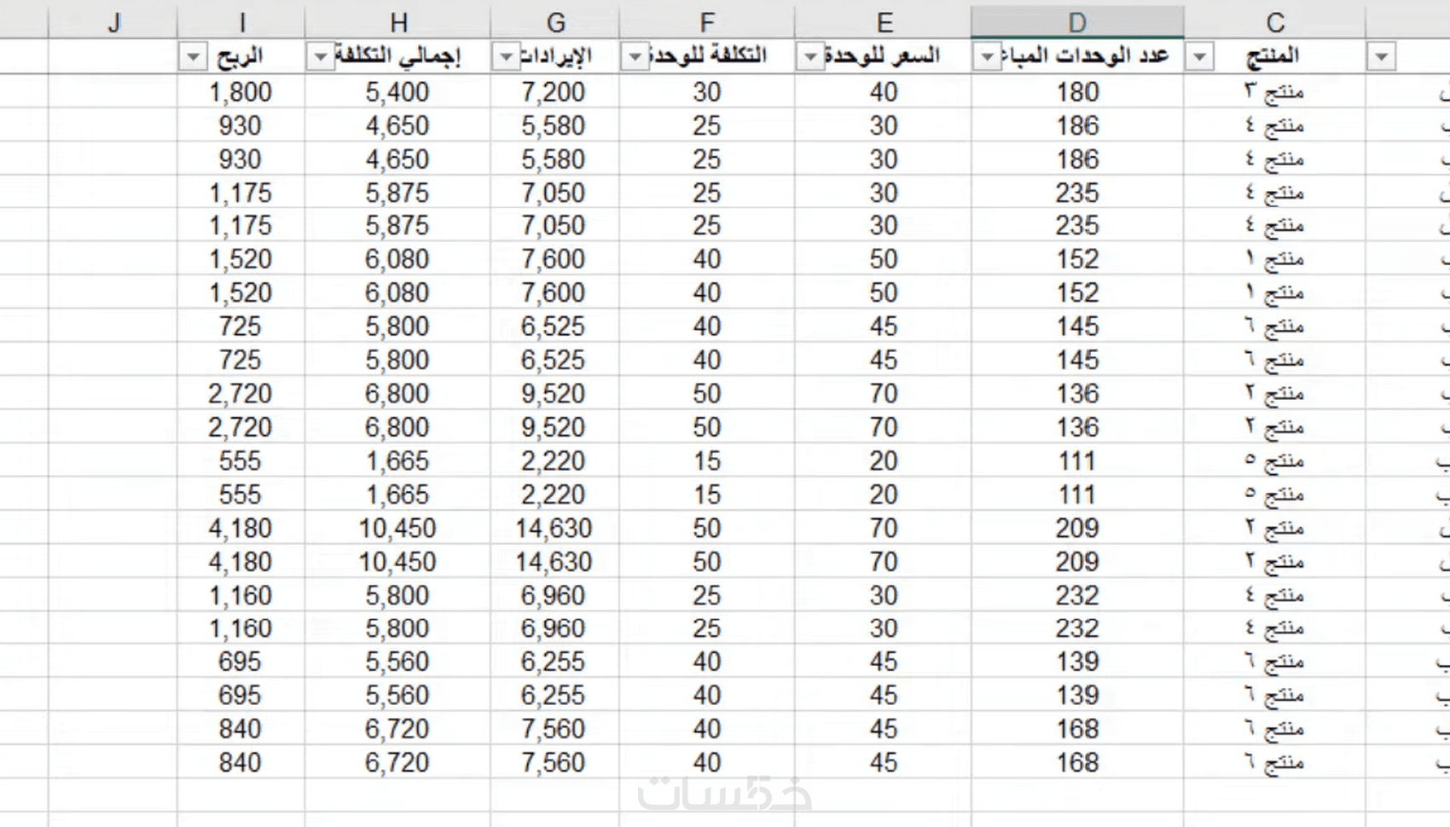This screenshot has width=1450, height=827.
Task: Select column H header
Action: (397, 22)
